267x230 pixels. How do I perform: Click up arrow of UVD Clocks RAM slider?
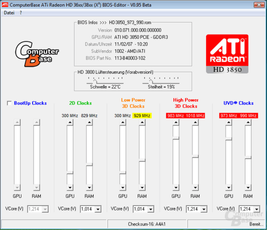pyautogui.click(x=248, y=122)
